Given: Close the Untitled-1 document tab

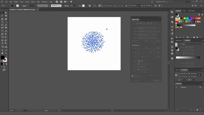Looking at the screenshot, I should pos(38,9).
